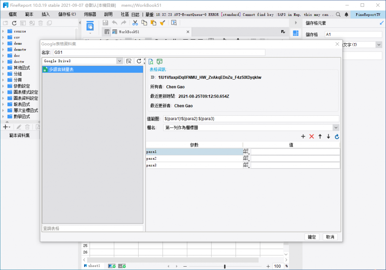Screen dimensions: 386x270
Task: Click the redo arrow in main toolbar
Action: (124, 23)
